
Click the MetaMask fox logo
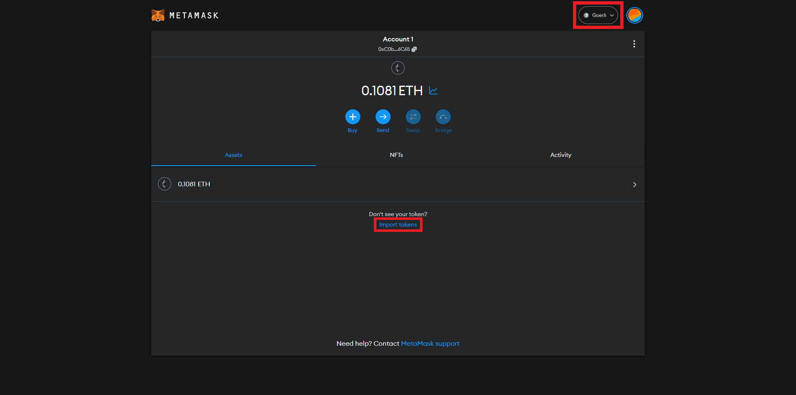158,15
